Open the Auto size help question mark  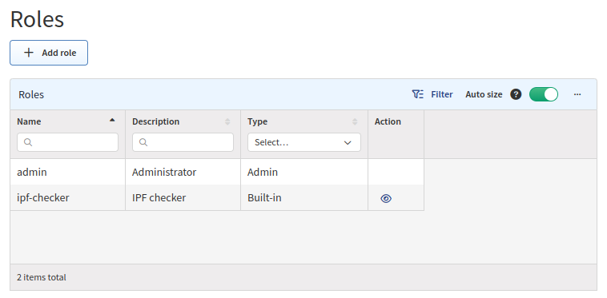click(516, 94)
